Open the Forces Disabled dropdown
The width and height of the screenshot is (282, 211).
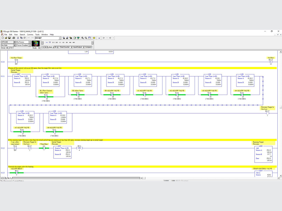(x=30, y=45)
